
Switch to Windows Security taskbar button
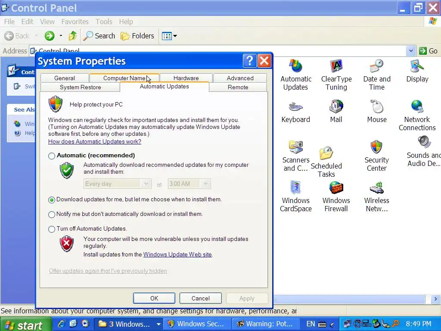coord(197,324)
